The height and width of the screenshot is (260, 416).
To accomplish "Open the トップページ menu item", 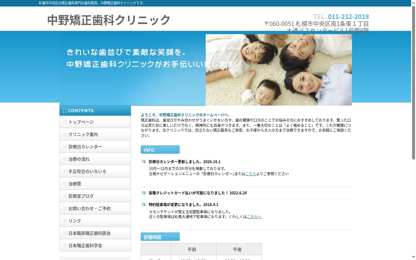I will click(95, 122).
